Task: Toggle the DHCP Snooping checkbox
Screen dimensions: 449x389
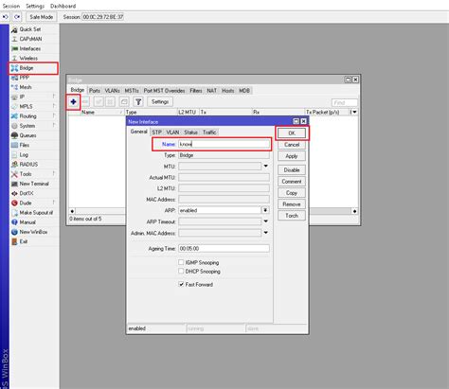Action: pos(181,271)
